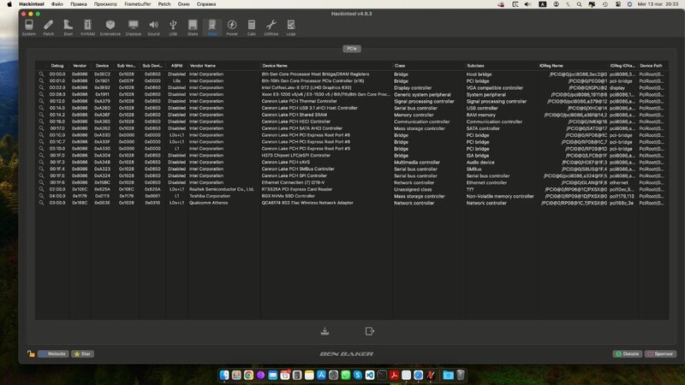Viewport: 685px width, 385px height.
Task: Toggle the lock icon at bottom left
Action: tap(31, 353)
